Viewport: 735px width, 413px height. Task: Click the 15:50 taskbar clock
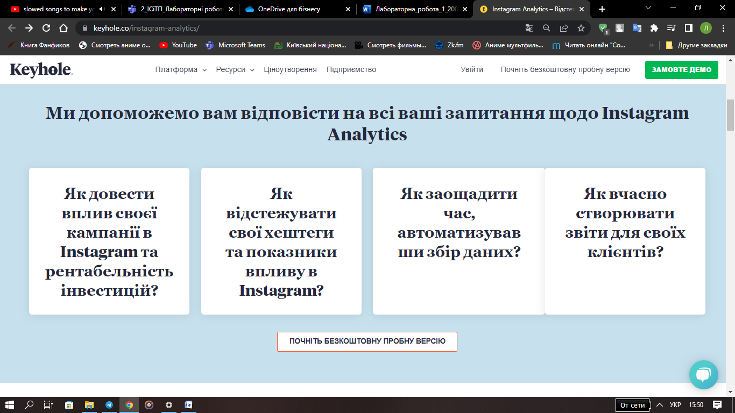click(696, 405)
